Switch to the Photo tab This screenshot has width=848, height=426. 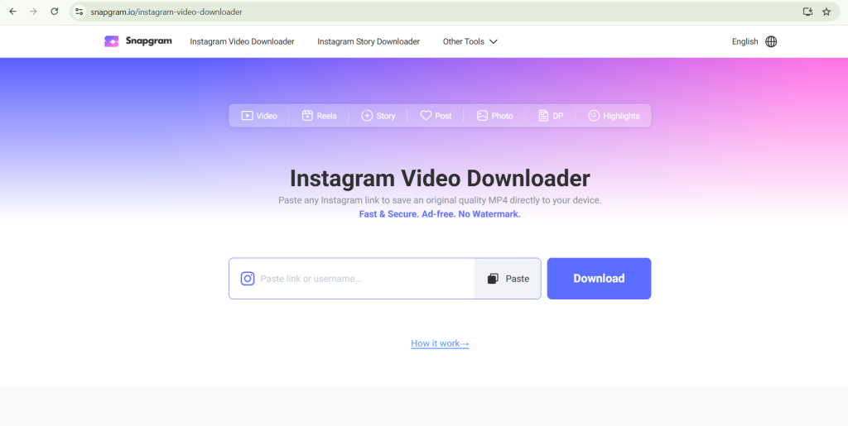(494, 116)
